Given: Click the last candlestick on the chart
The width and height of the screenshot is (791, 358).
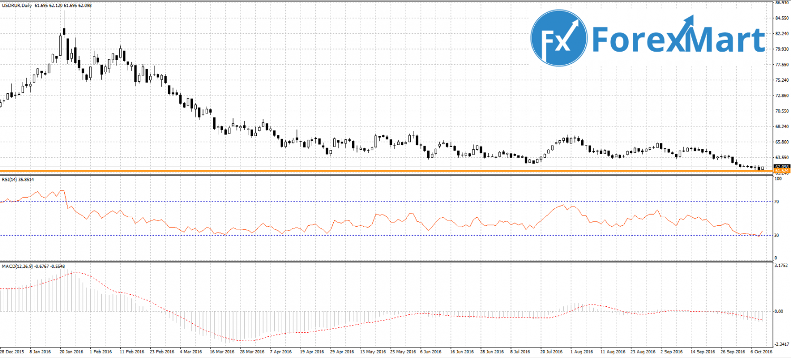Looking at the screenshot, I should (763, 168).
